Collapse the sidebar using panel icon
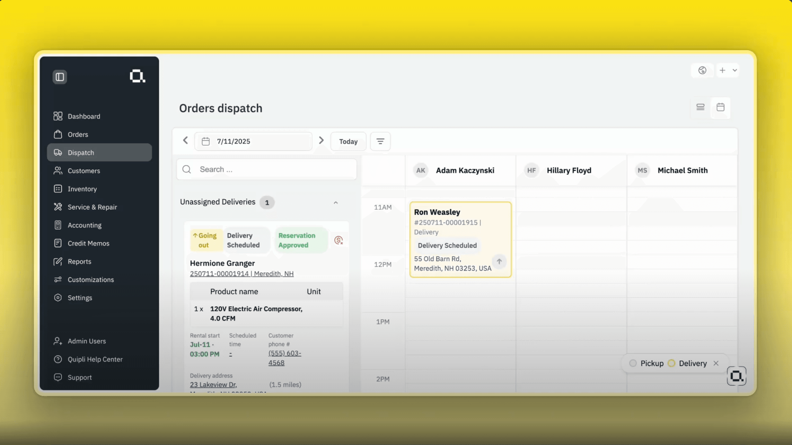Viewport: 792px width, 445px height. pyautogui.click(x=60, y=77)
